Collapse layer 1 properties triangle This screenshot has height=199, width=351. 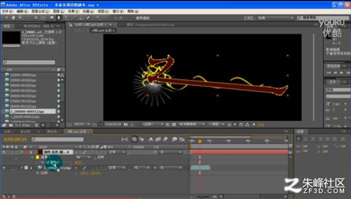(x=22, y=152)
